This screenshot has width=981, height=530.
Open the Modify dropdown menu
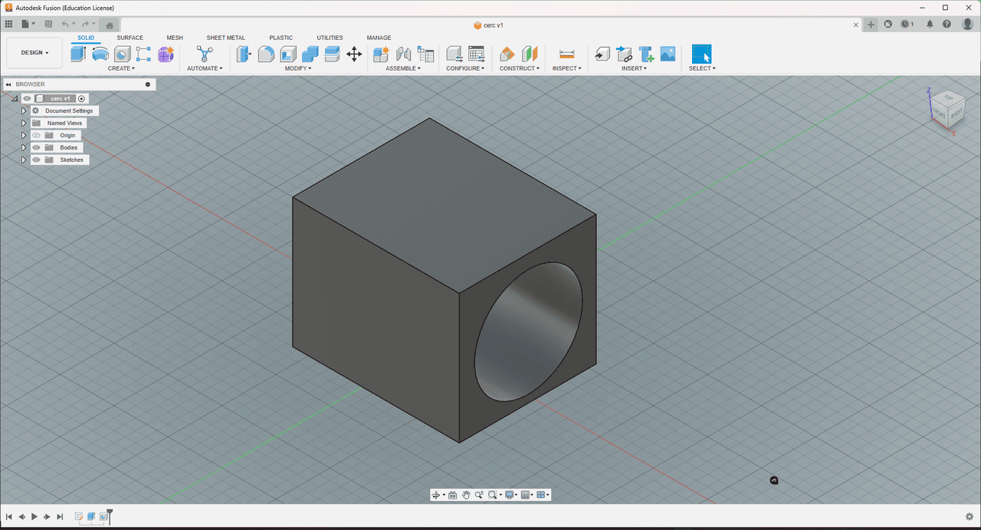click(298, 68)
